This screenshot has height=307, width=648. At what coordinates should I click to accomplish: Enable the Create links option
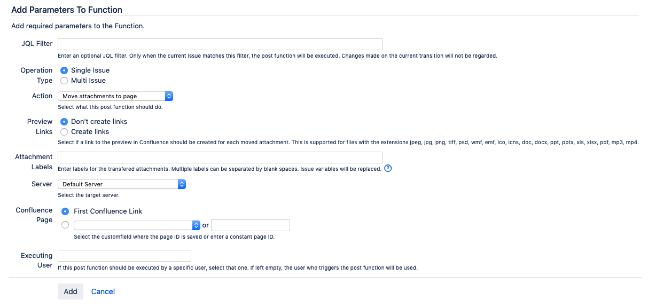click(64, 132)
